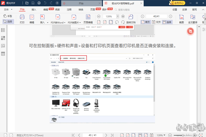Click the floating PDF to Word red button

click(x=190, y=31)
